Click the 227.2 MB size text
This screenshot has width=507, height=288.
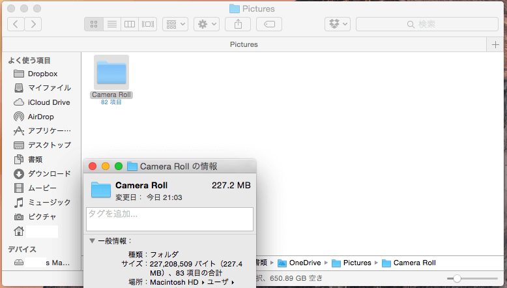(231, 185)
